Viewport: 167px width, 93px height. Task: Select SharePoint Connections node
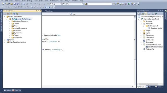click(17, 42)
